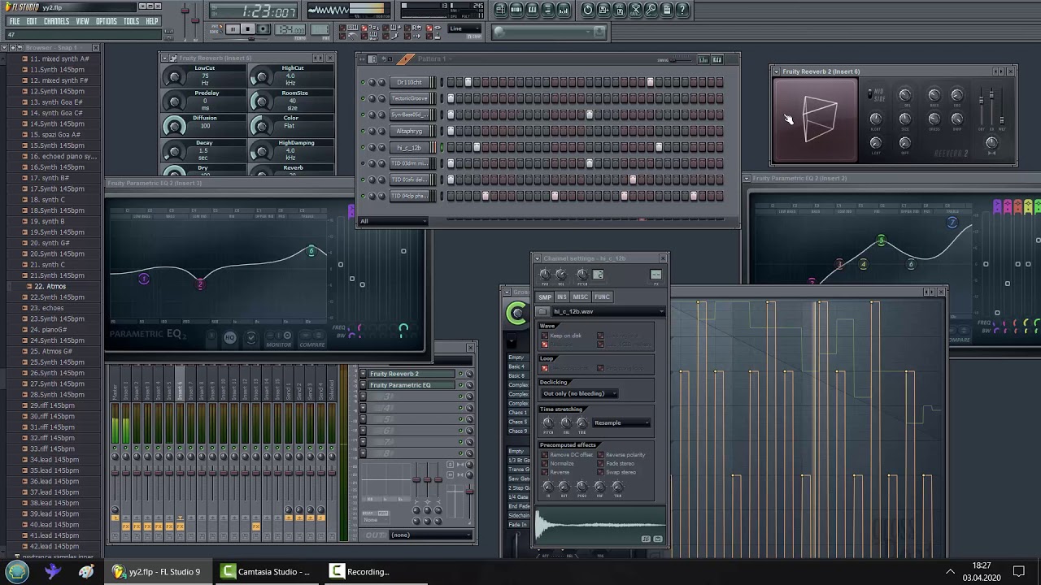Switch to the FUNC tab in Channel settings

click(602, 297)
